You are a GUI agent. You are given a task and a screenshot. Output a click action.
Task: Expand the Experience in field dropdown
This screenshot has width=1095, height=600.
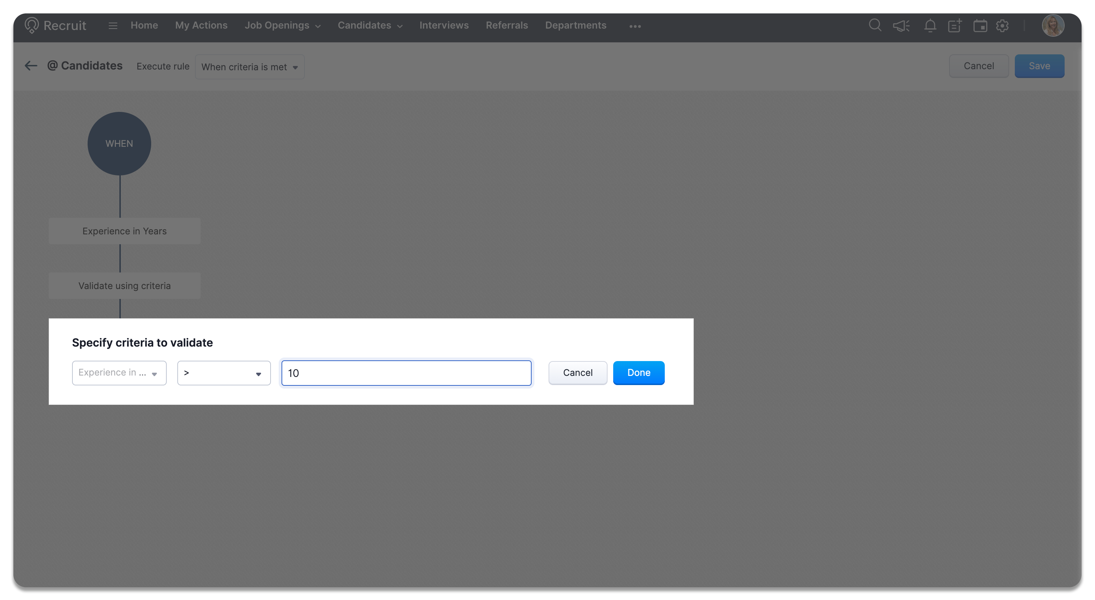click(119, 373)
